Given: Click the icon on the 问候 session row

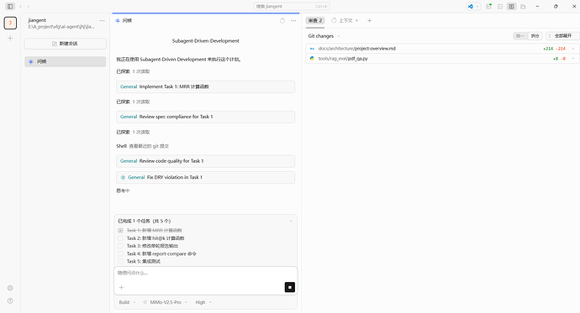Looking at the screenshot, I should pyautogui.click(x=31, y=61).
